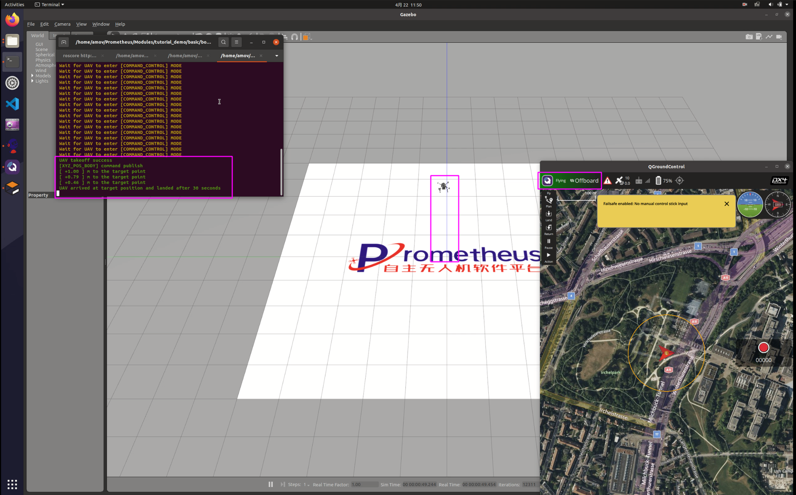Screen dimensions: 796x495
Task: Expand the Models tree node
Action: tap(32, 76)
